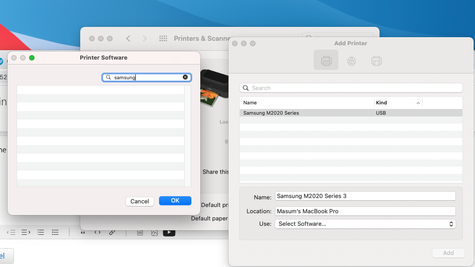Focus the Search field in Add Printer
The image size is (475, 267).
(351, 88)
